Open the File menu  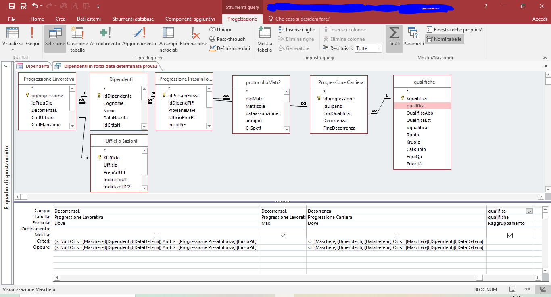(12, 19)
